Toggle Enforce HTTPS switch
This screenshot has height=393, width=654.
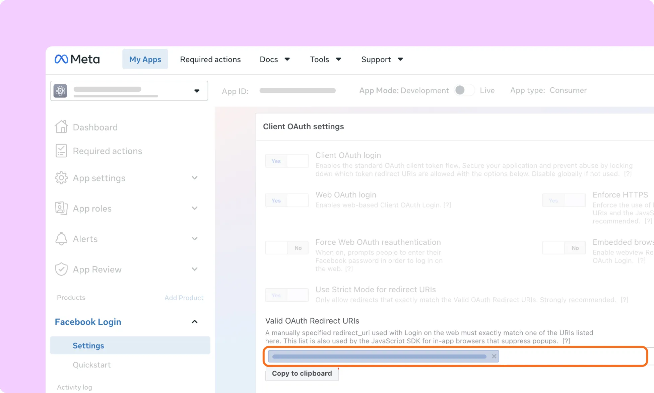[564, 201]
